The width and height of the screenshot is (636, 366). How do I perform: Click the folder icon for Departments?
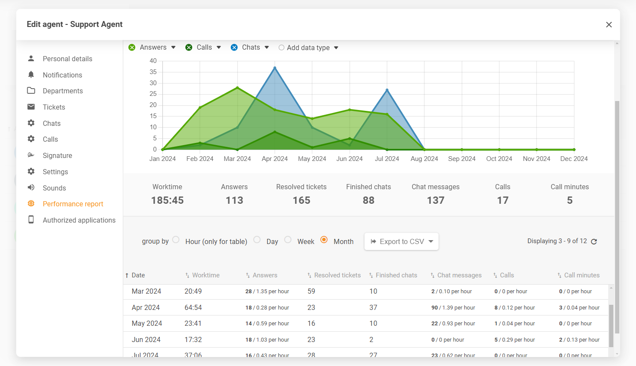[x=31, y=91]
